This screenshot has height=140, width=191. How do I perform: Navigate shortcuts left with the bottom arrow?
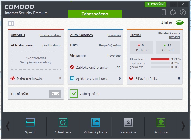click(x=8, y=126)
